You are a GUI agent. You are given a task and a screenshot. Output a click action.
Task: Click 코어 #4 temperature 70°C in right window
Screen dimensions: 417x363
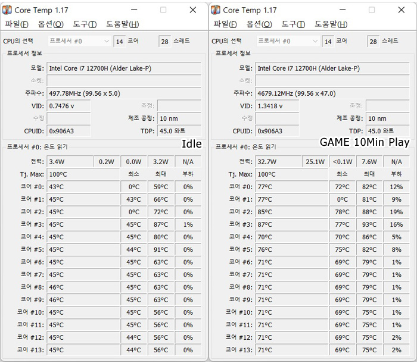(292, 237)
